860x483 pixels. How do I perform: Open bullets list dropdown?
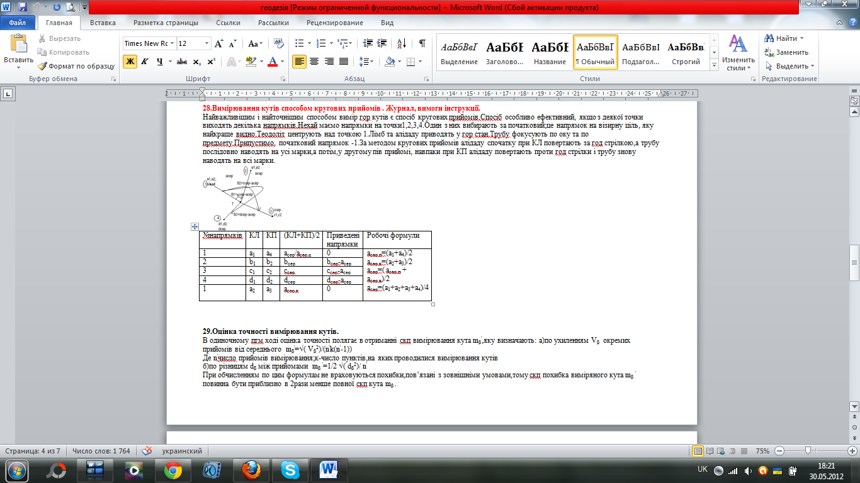(309, 43)
